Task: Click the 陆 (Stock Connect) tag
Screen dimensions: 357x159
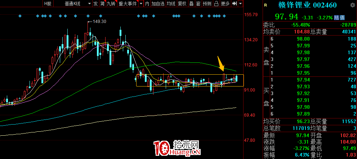Action: coord(337,18)
